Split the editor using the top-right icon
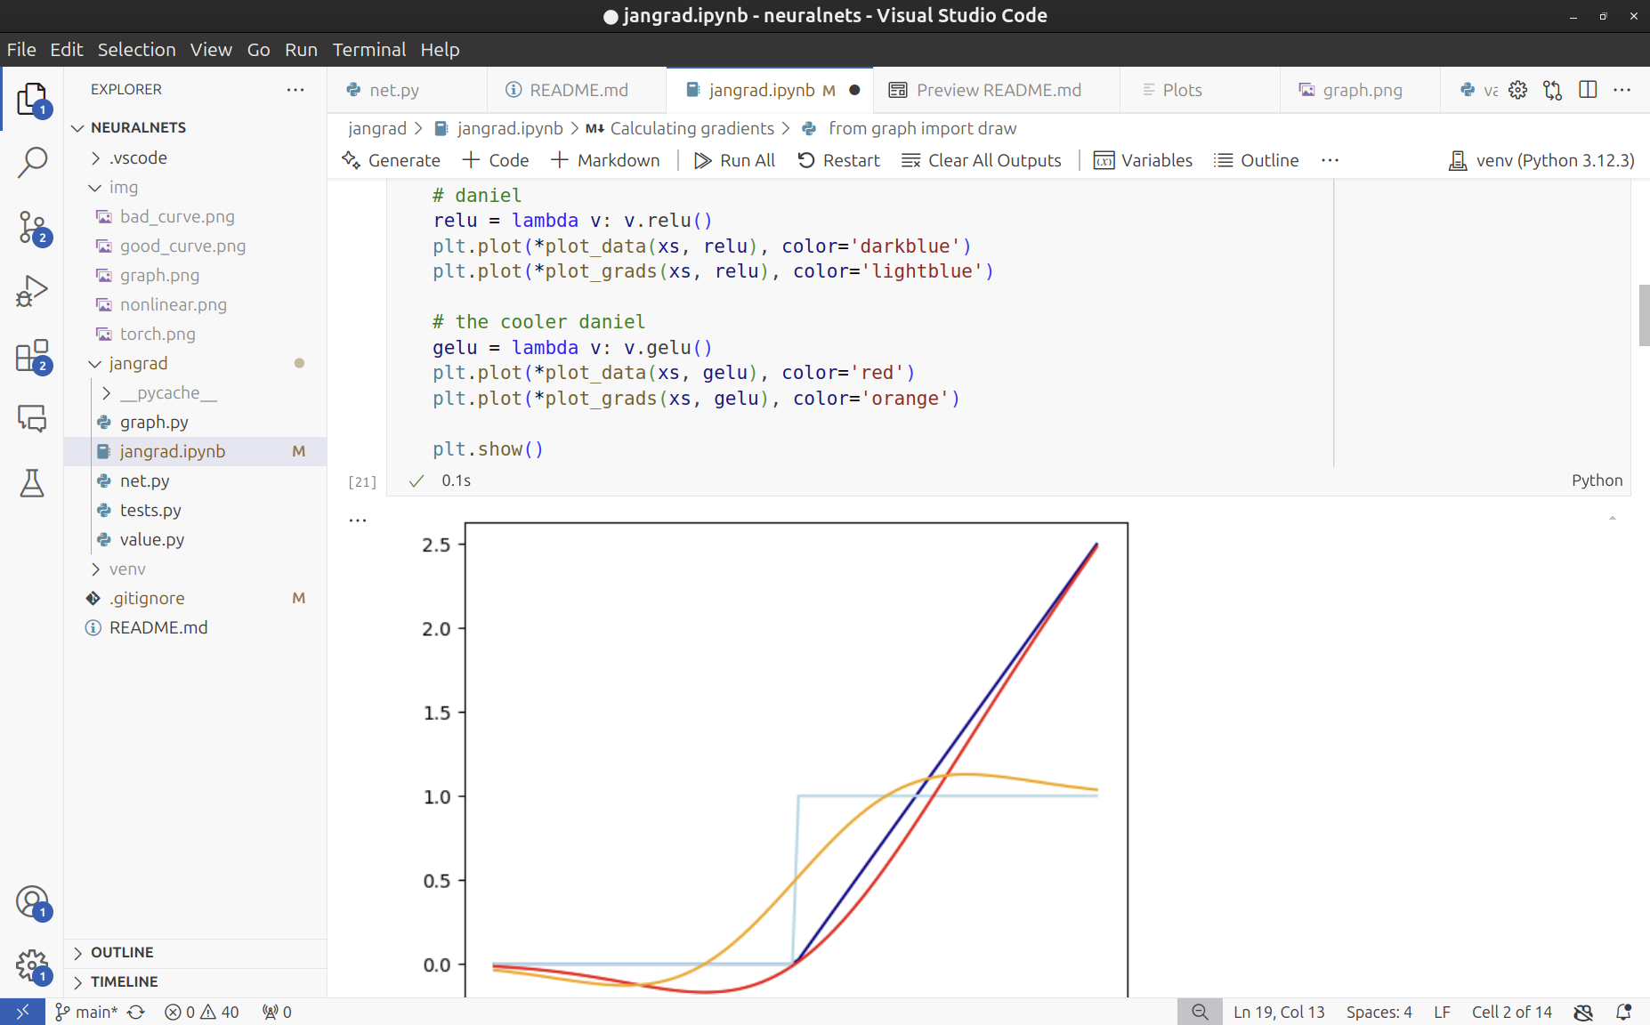 [1589, 89]
